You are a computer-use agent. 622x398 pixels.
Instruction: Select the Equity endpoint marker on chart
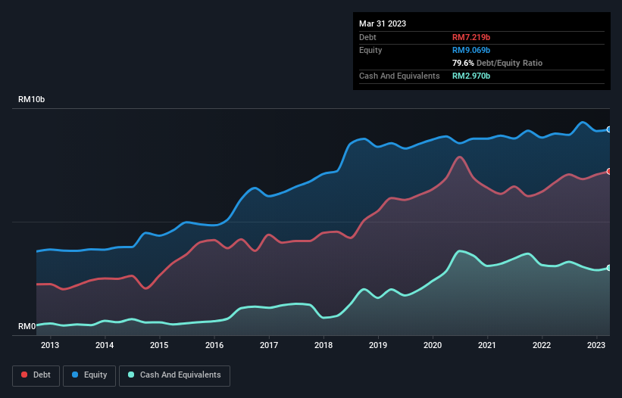click(609, 129)
